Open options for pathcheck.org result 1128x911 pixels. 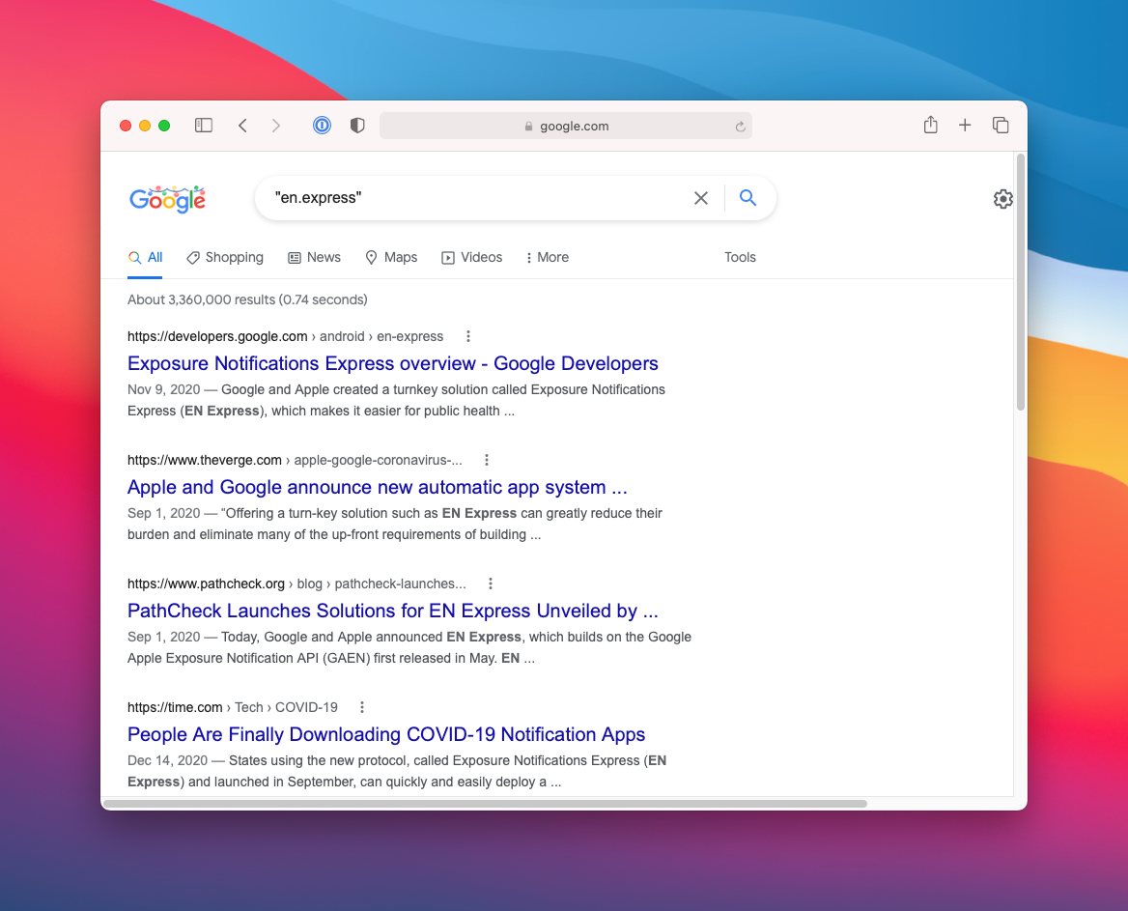pos(491,584)
